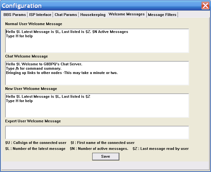Screen dimensions: 211x172
Task: Click the '$U : Callsign of the connected user' legend
Action: tap(36, 143)
